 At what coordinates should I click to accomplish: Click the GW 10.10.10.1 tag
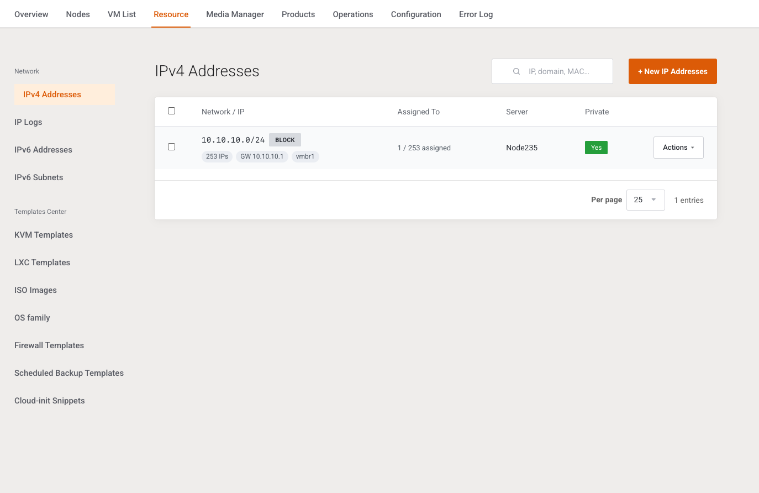tap(262, 156)
